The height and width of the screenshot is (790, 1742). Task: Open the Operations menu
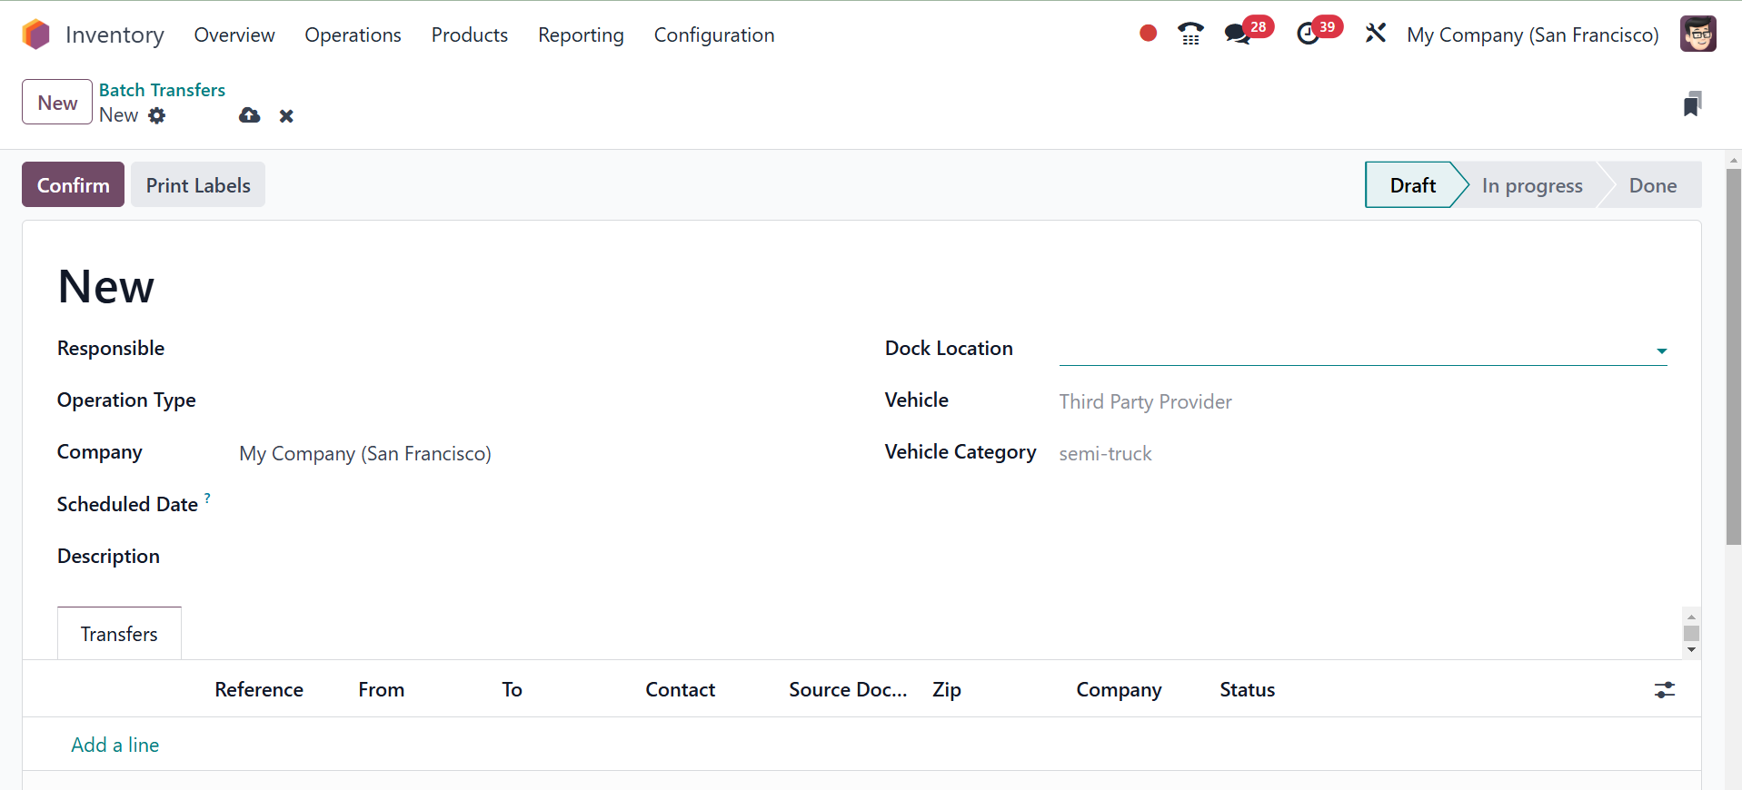click(x=353, y=35)
